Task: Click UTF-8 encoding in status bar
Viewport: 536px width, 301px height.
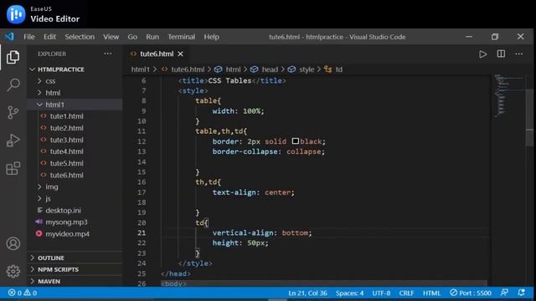Action: coord(381,293)
